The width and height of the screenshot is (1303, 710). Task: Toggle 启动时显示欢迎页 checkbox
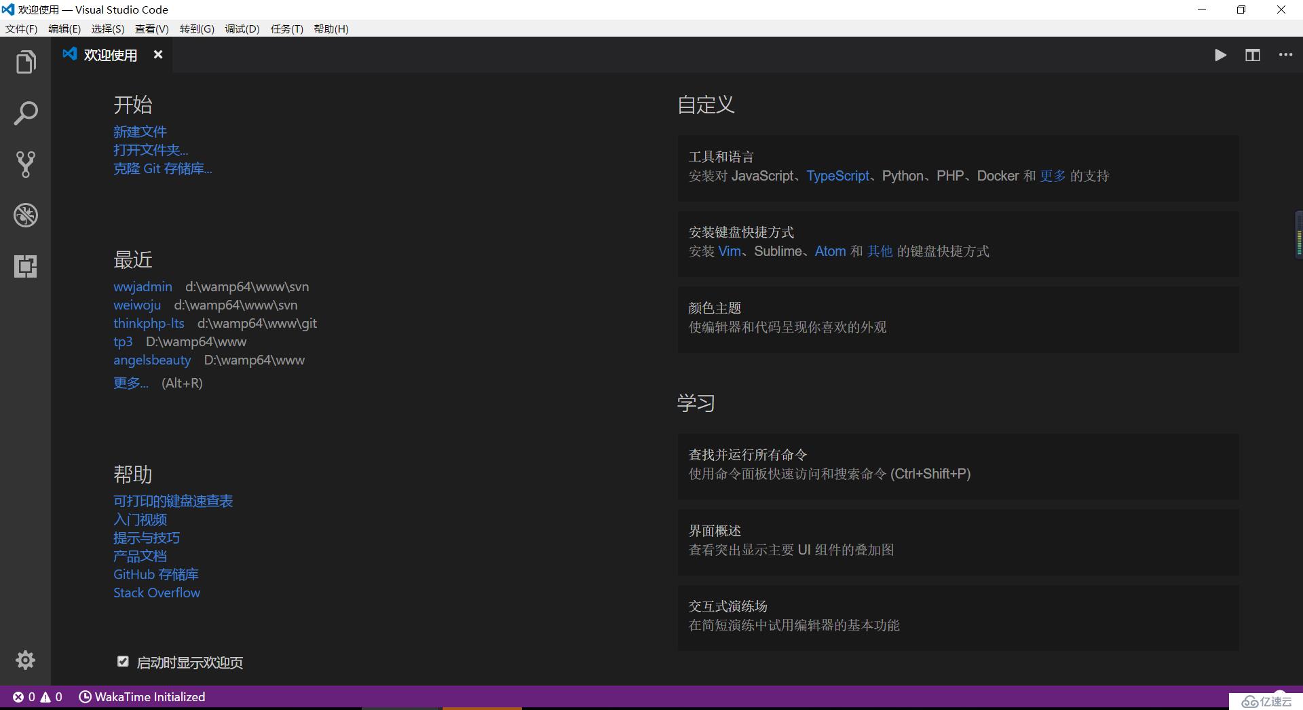(x=123, y=661)
